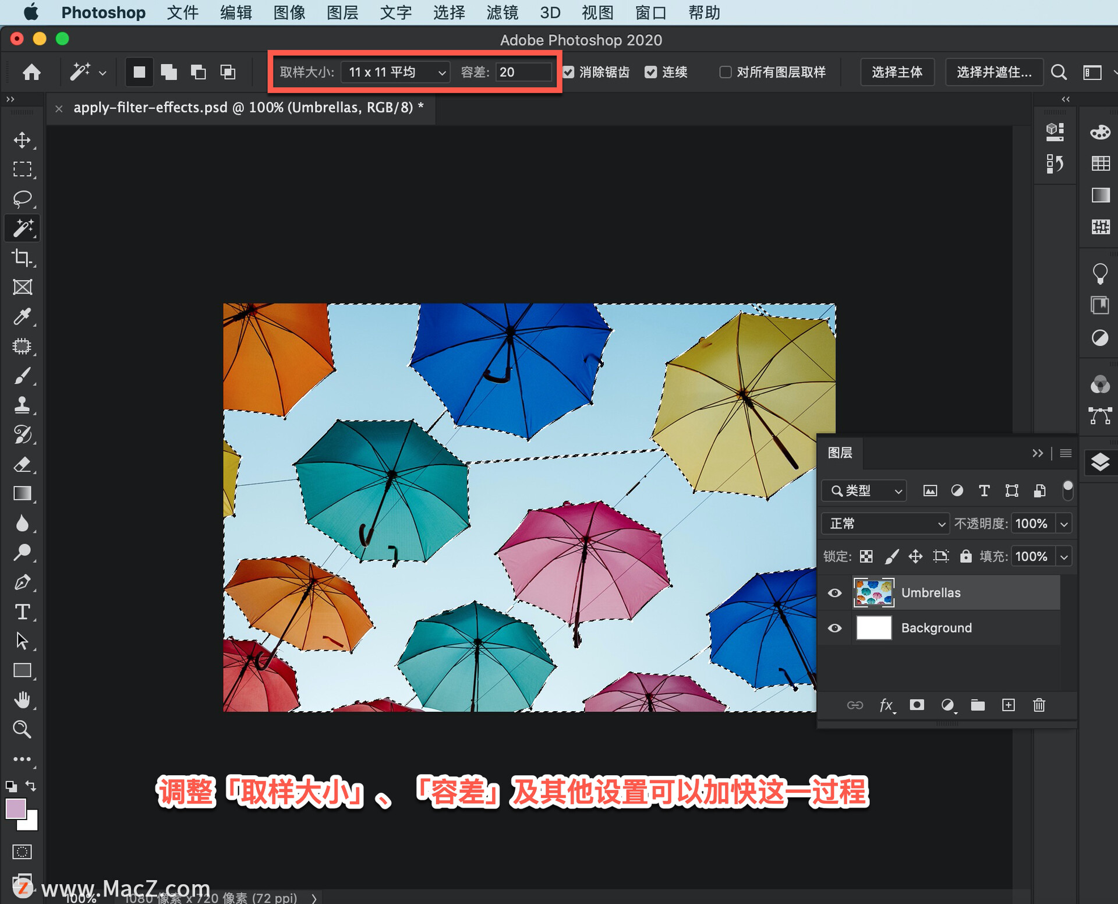Select the Pen tool
Viewport: 1118px width, 904px height.
(22, 582)
